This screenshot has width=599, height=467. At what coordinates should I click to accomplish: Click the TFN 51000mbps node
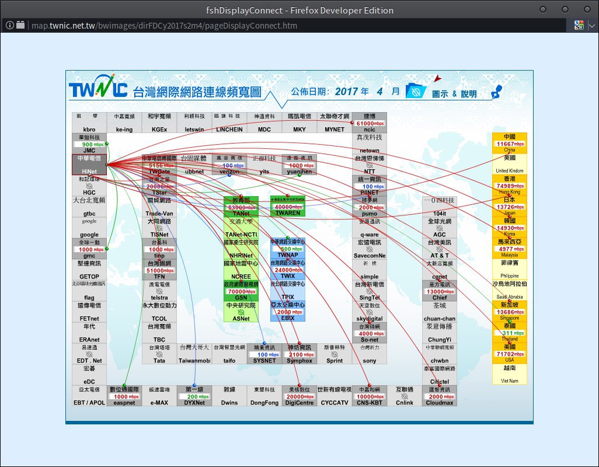(x=159, y=270)
